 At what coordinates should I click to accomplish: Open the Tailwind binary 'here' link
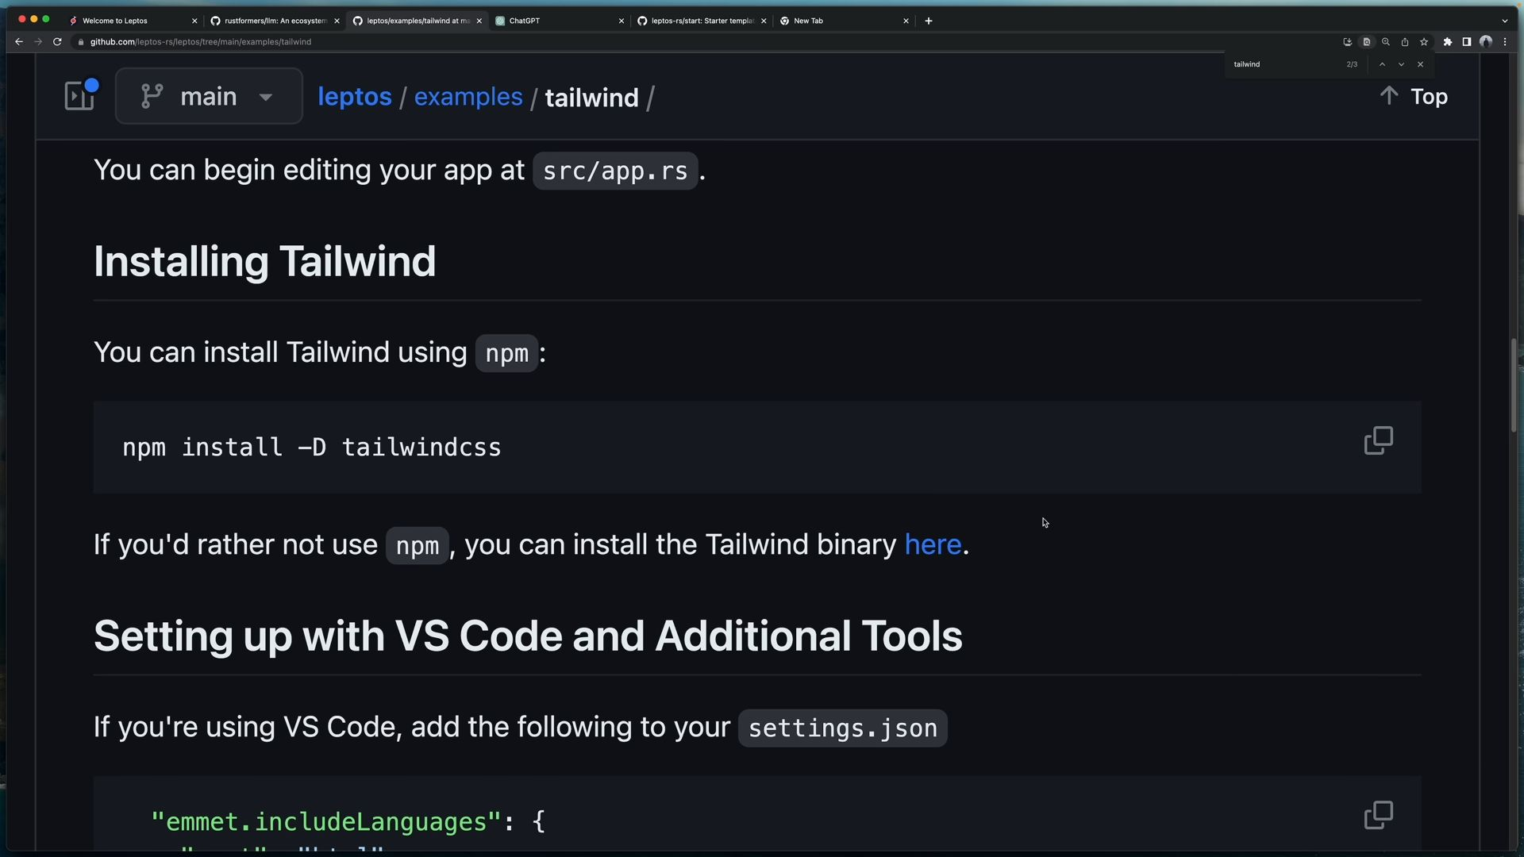click(933, 544)
